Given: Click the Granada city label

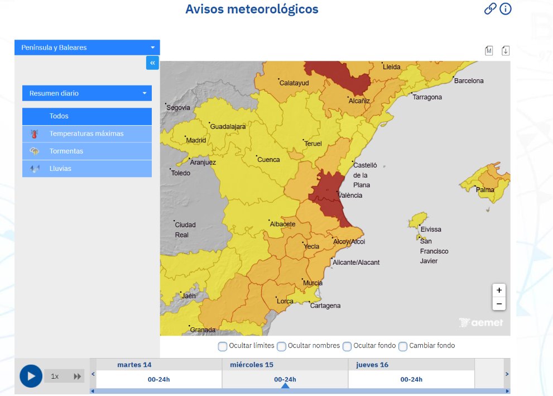Looking at the screenshot, I should coord(203,330).
